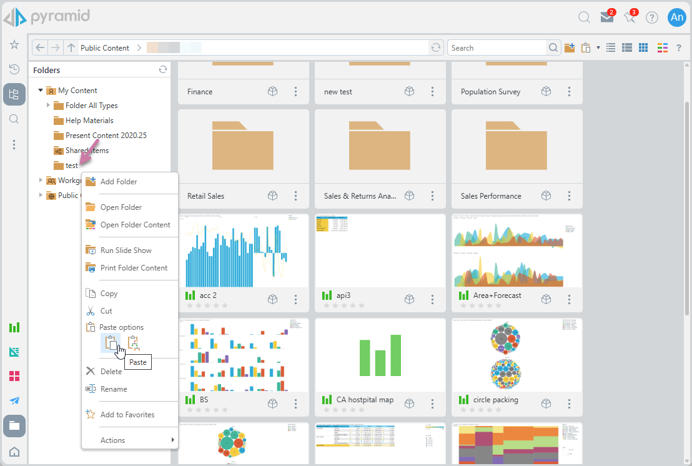
Task: Choose Rename in the context menu
Action: point(114,389)
